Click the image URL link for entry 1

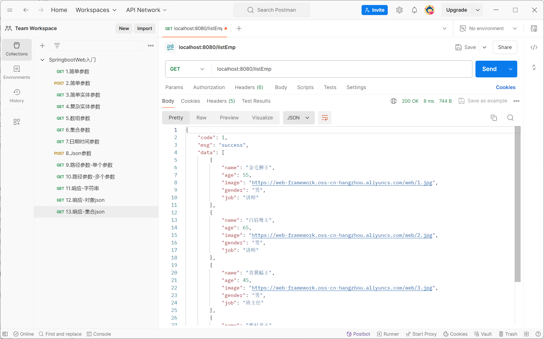[x=341, y=182]
